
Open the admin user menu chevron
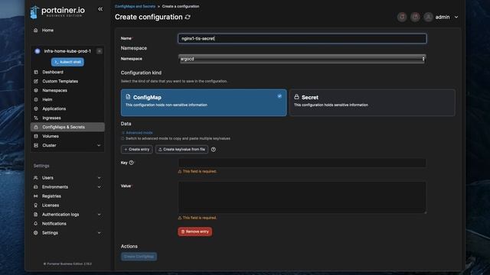(456, 17)
